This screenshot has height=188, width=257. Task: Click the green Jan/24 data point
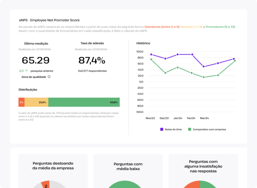(x=178, y=68)
